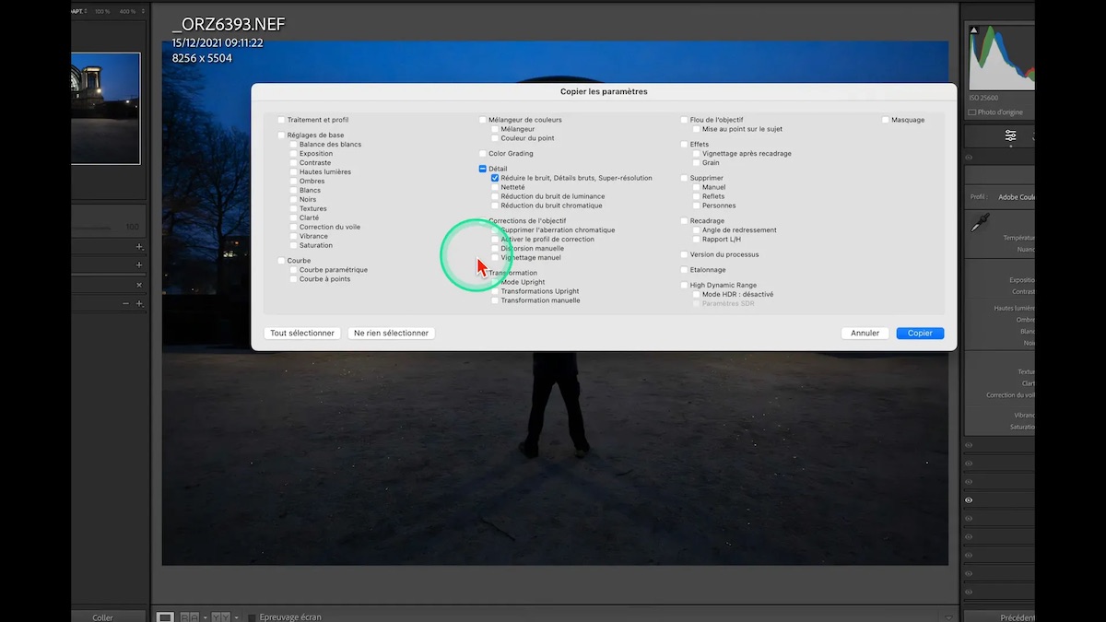The width and height of the screenshot is (1106, 622).
Task: Check the Supprimer group checkbox
Action: point(684,178)
